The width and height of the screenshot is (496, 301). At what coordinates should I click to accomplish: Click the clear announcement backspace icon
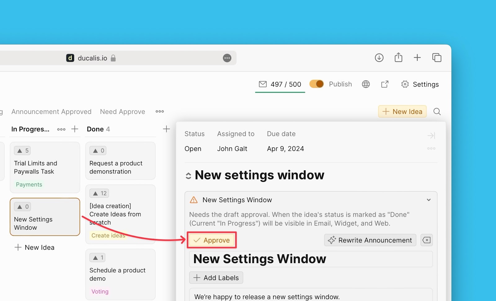(x=427, y=240)
